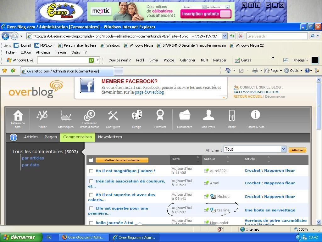The width and height of the screenshot is (322, 242).
Task: Click the black color square in toolbar
Action: (x=315, y=60)
